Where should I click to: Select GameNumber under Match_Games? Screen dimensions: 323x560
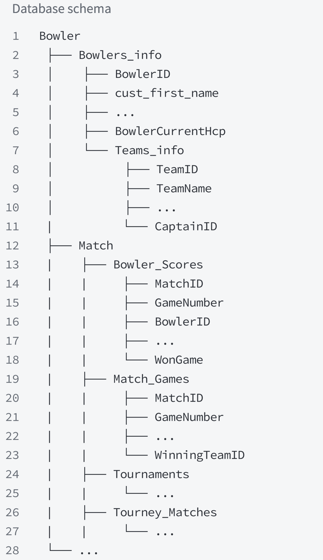pos(189,417)
